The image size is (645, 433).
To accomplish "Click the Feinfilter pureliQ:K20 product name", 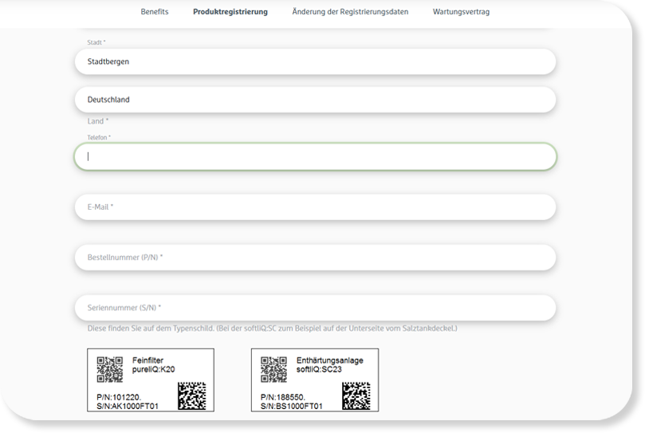I will (x=154, y=365).
